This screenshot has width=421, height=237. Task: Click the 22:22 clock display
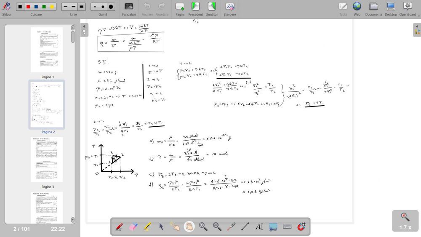[x=58, y=229]
